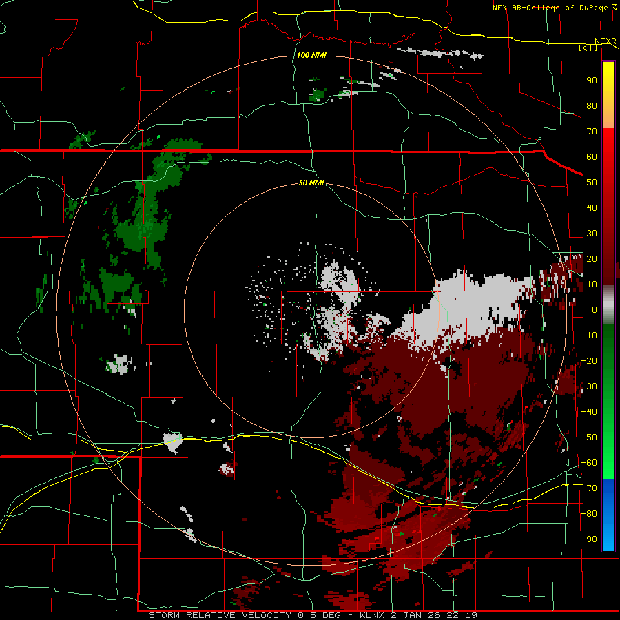Click the 10 value on velocity scale

592,285
